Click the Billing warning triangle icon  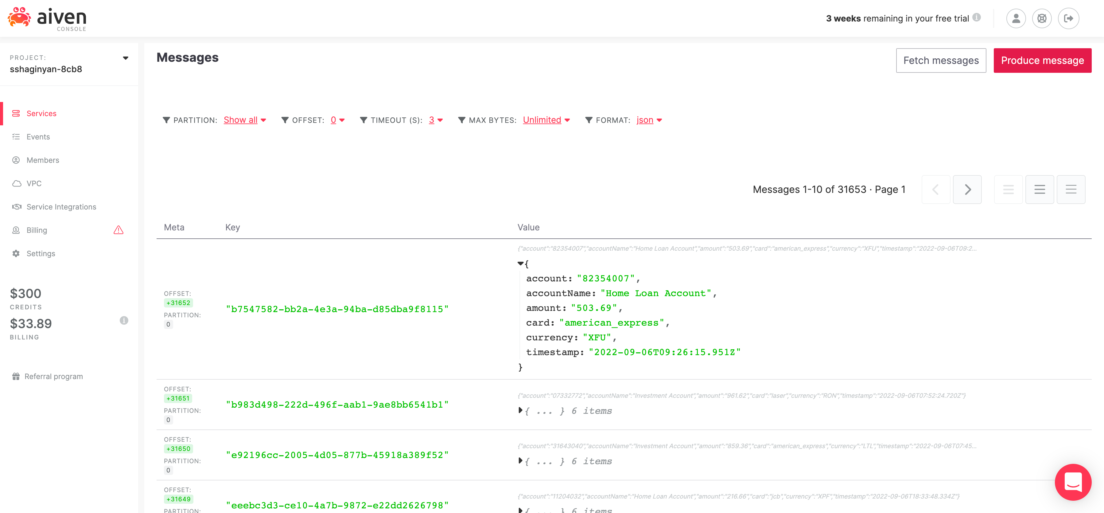[x=118, y=230]
